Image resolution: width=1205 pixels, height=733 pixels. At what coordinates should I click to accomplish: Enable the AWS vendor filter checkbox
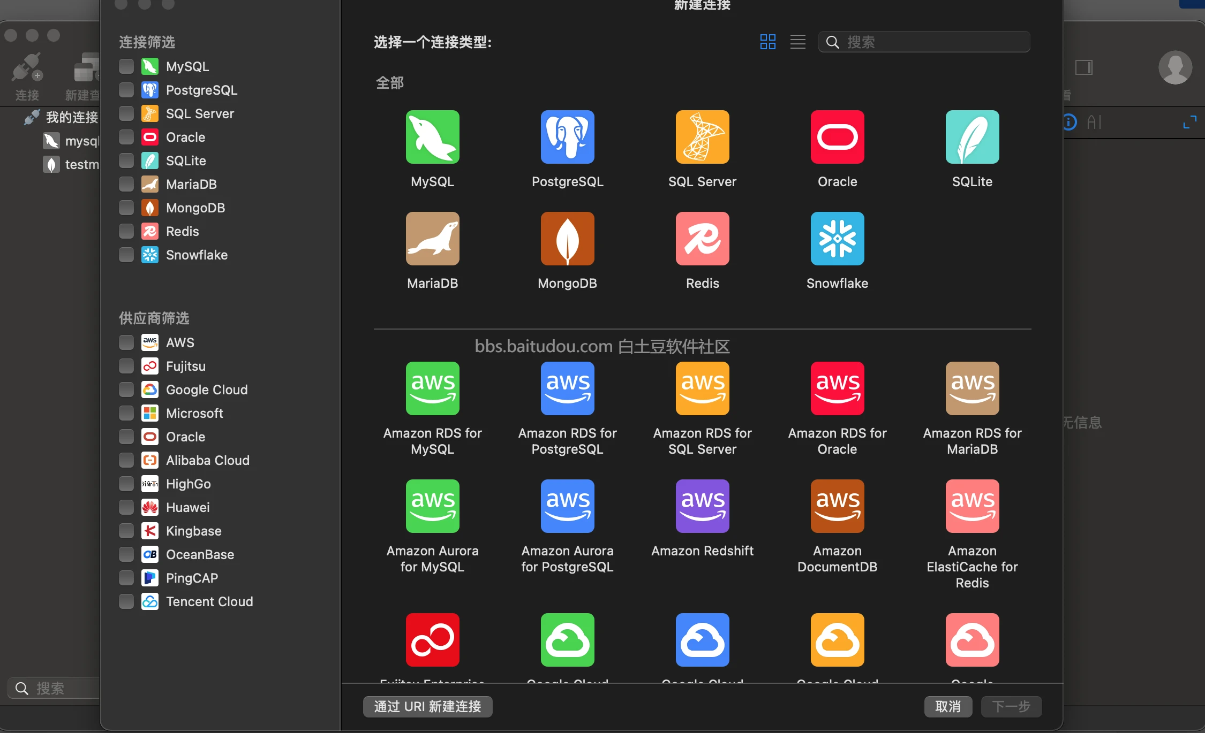tap(126, 342)
